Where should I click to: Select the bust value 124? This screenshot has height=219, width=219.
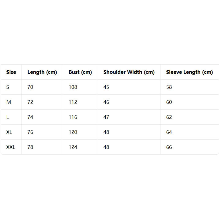point(73,147)
